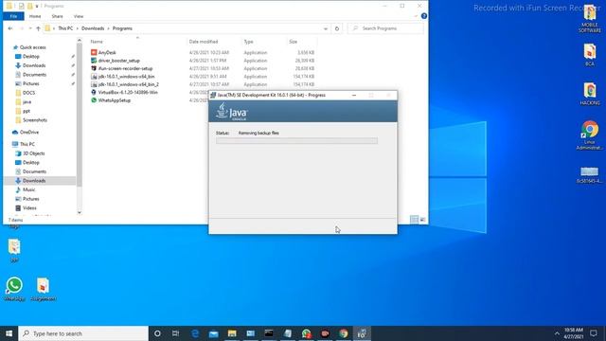The image size is (606, 341).
Task: Launch Microsoft Edge from taskbar
Action: click(x=195, y=333)
